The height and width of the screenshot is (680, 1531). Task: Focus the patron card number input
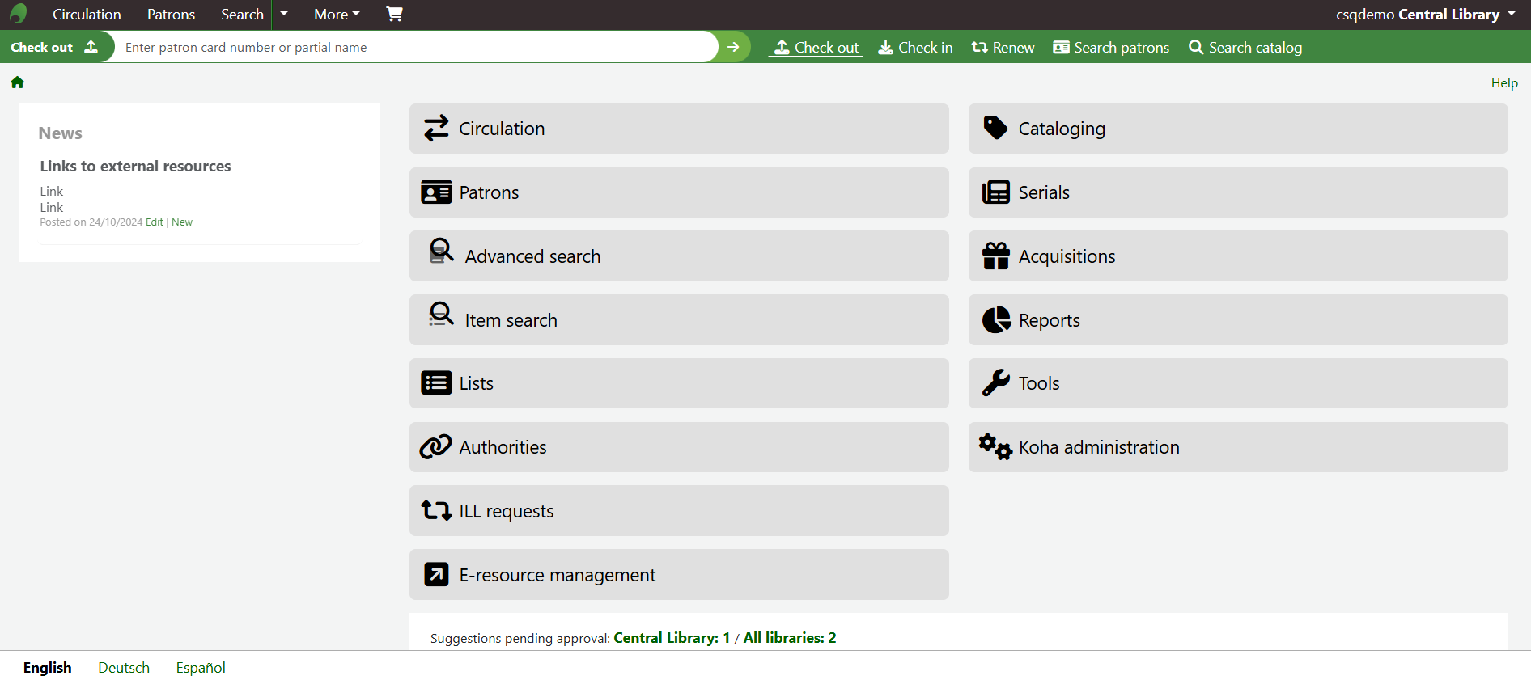[416, 47]
